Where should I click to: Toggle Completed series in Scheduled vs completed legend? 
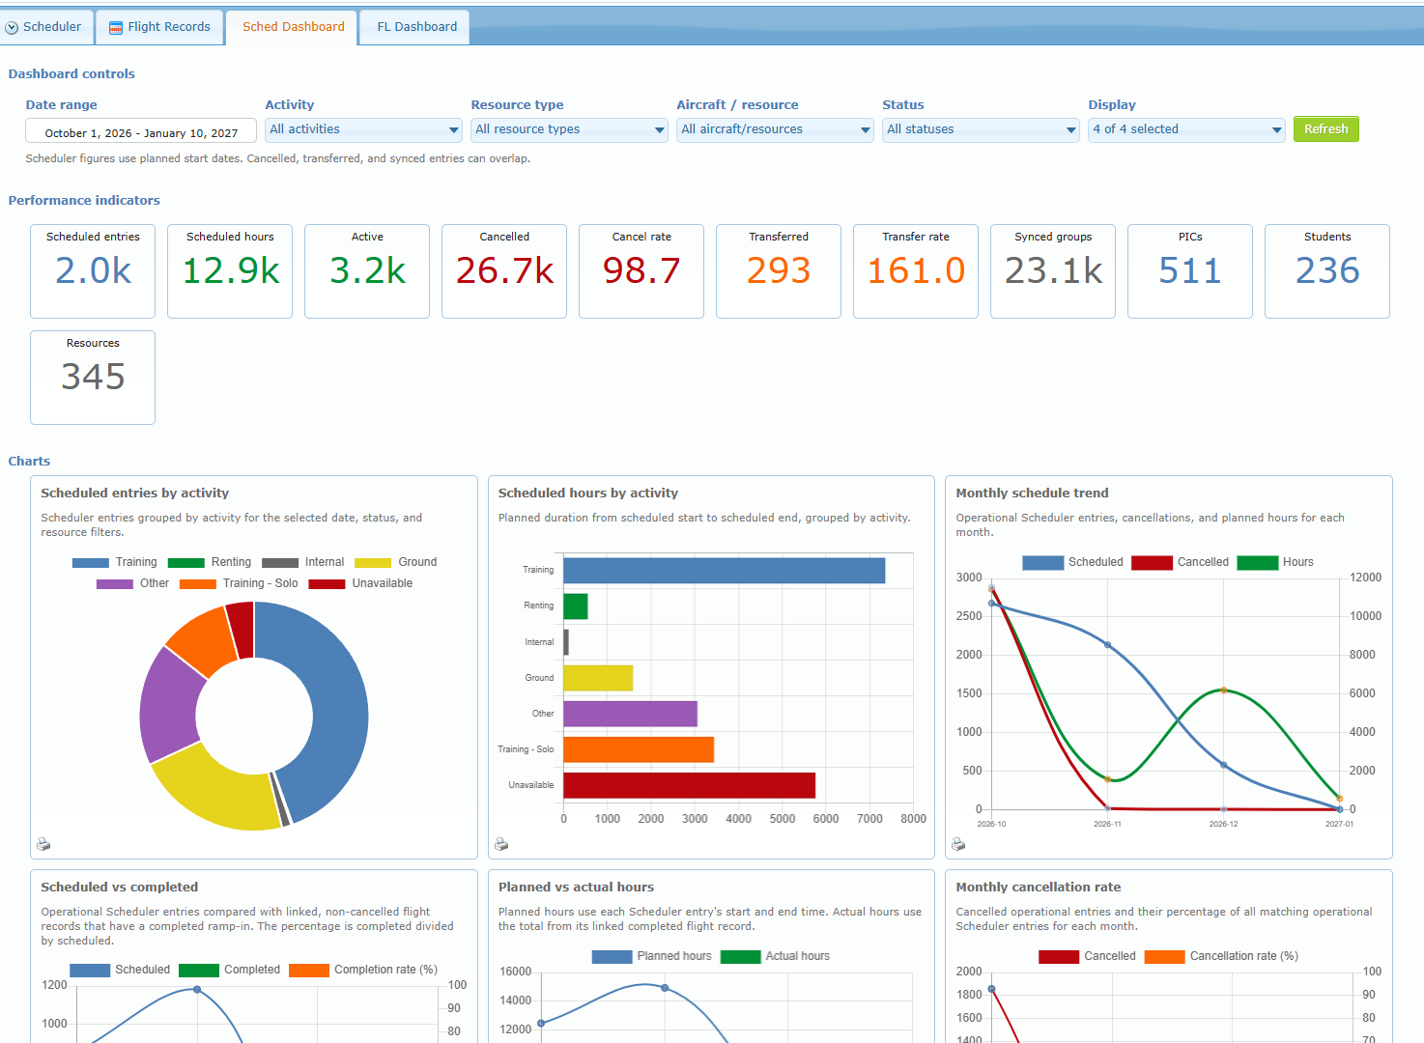(x=230, y=970)
